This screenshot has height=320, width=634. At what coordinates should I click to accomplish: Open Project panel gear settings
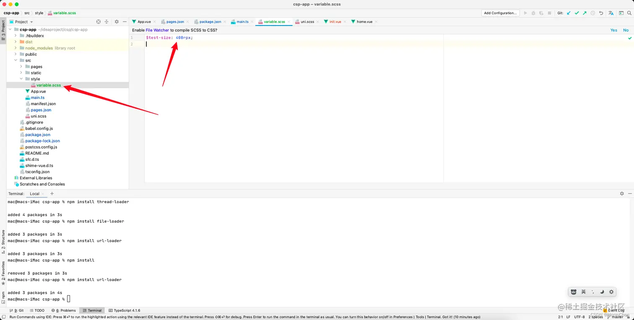tap(117, 22)
